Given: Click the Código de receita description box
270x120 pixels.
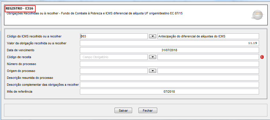Looking at the screenshot, I should (x=208, y=57).
